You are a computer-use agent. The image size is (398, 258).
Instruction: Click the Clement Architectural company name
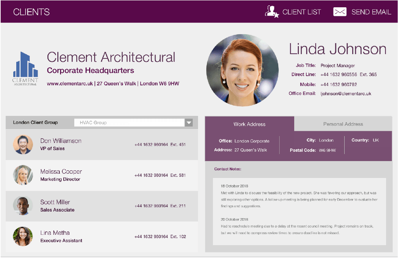111,57
